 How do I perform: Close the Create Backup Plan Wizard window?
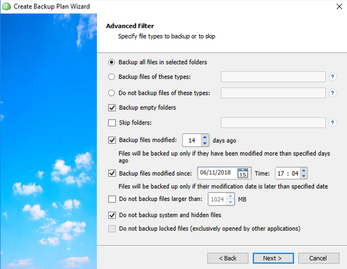(339, 6)
